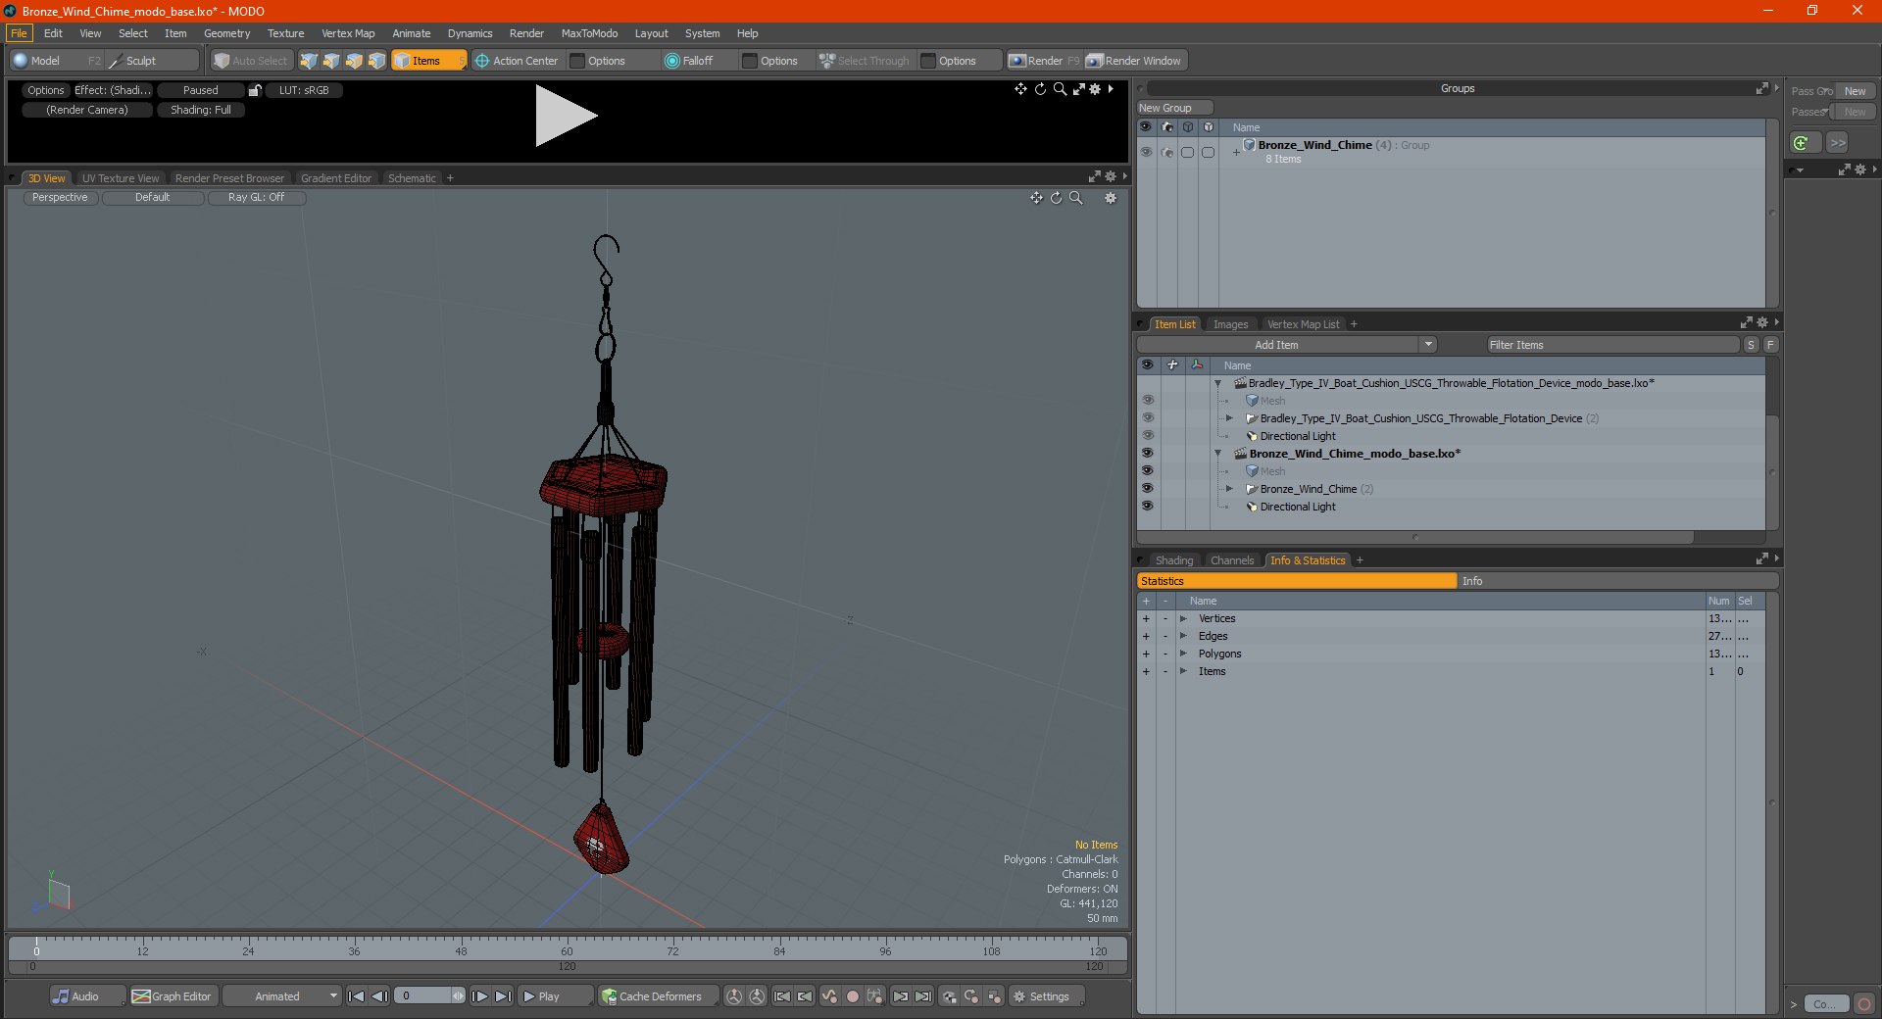Switch to Channels tab
The width and height of the screenshot is (1882, 1019).
1231,560
